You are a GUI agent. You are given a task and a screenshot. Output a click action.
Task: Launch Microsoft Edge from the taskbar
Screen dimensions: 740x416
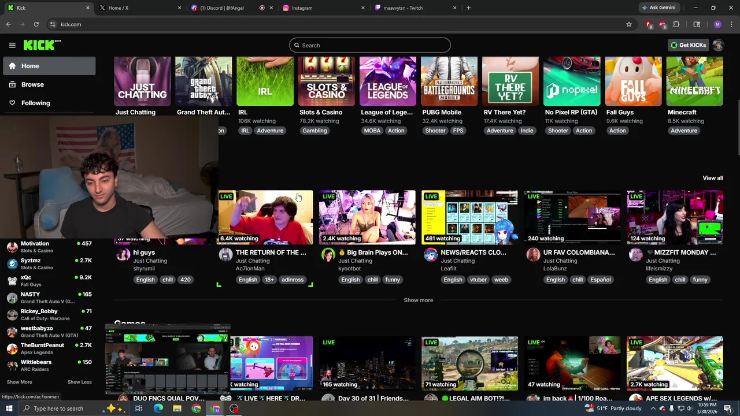158,408
